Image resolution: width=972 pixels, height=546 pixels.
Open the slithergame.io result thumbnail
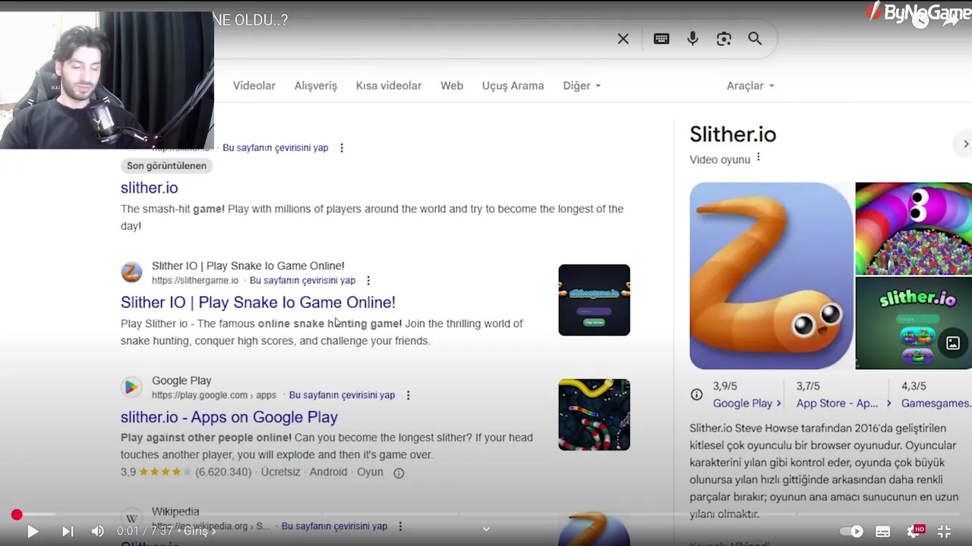tap(594, 300)
